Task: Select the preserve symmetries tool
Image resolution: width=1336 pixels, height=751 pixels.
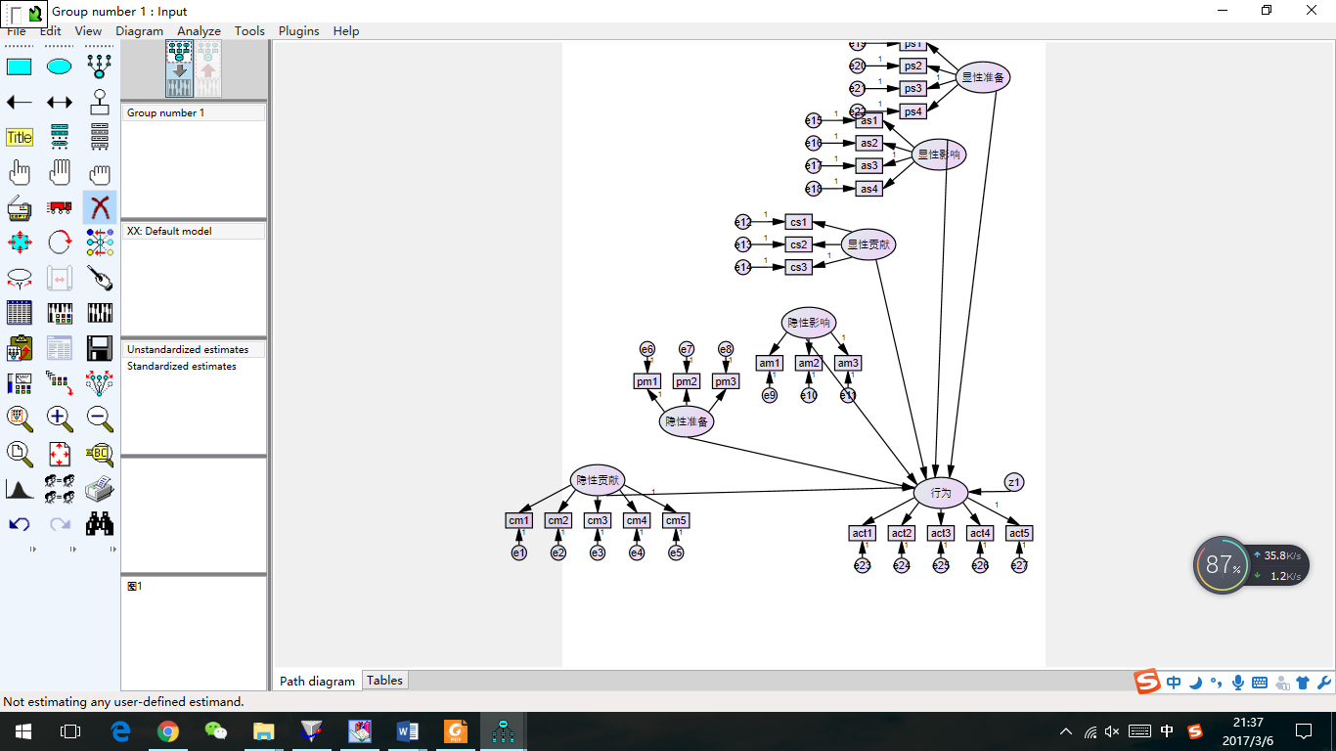Action: (x=99, y=383)
